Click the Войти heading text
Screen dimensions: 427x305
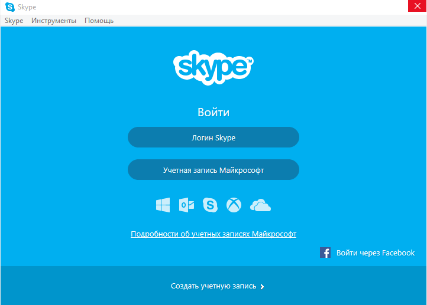point(213,112)
